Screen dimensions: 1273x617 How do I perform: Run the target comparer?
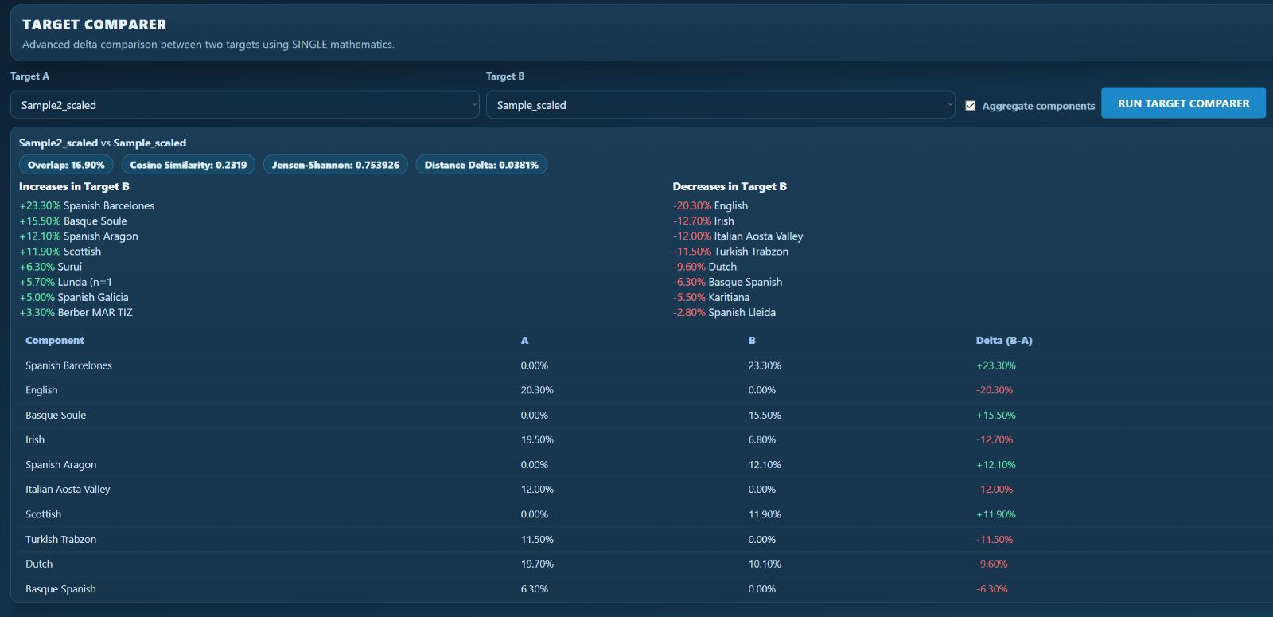tap(1182, 103)
